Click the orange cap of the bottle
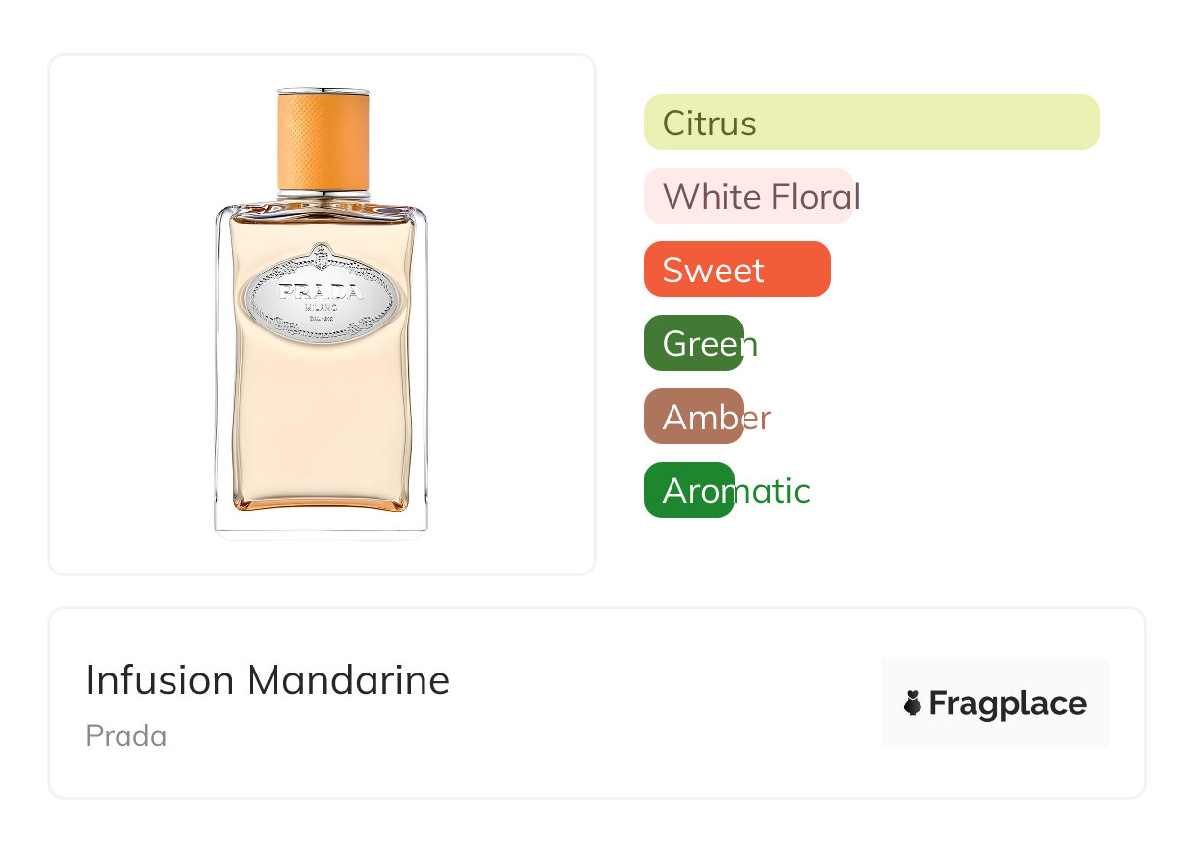 [x=323, y=140]
